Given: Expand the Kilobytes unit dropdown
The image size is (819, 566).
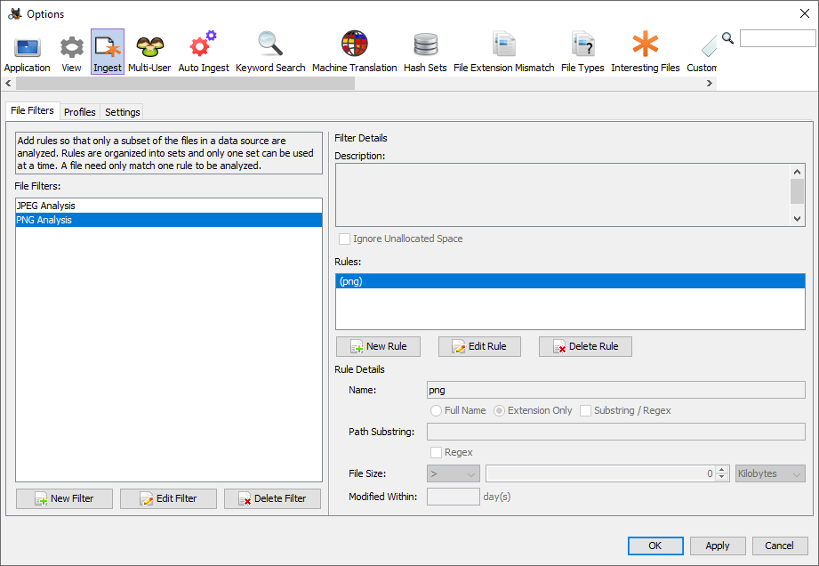Looking at the screenshot, I should [x=770, y=473].
